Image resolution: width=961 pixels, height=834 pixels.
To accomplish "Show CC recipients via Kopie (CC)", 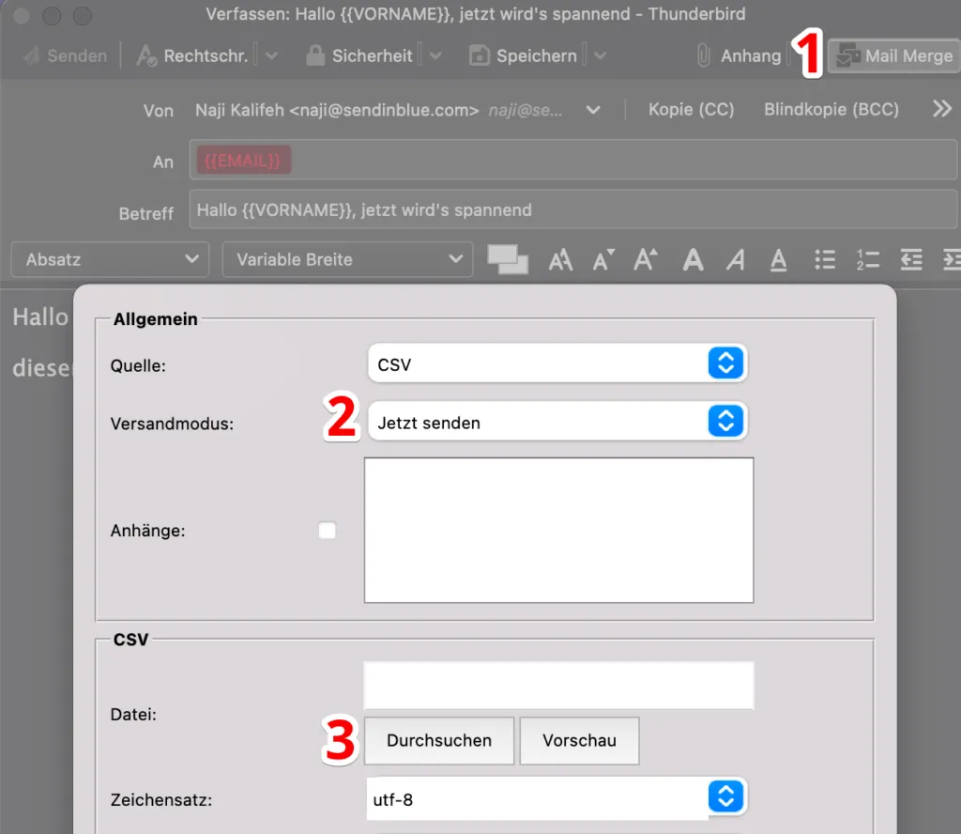I will (x=691, y=109).
